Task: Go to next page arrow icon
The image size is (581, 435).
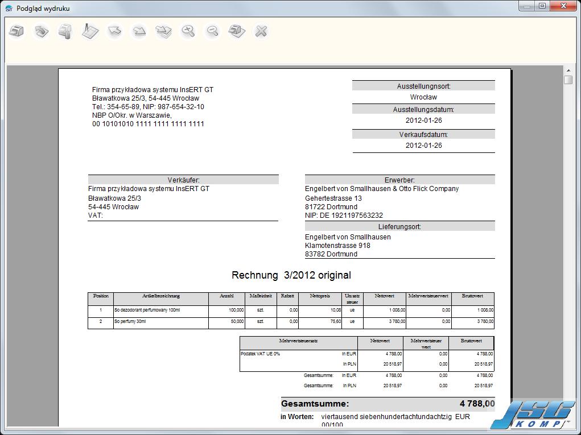Action: 139,31
